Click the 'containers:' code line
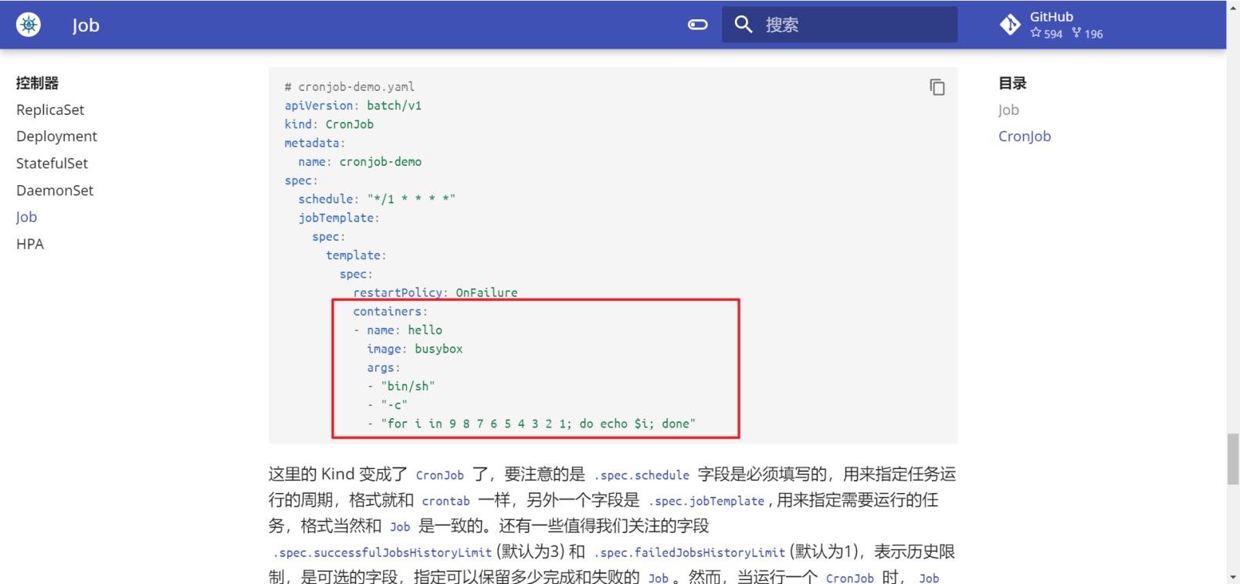1240x584 pixels. coord(390,312)
